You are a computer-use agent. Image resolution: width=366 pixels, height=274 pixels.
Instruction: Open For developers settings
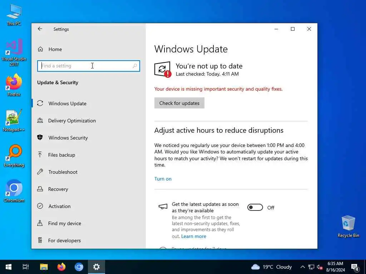(x=89, y=240)
